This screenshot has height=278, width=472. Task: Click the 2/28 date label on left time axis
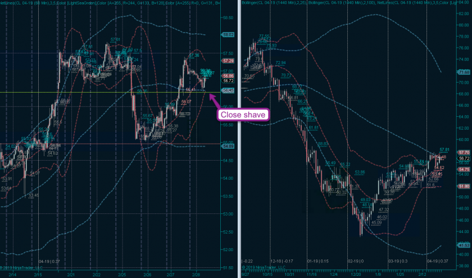196,275
